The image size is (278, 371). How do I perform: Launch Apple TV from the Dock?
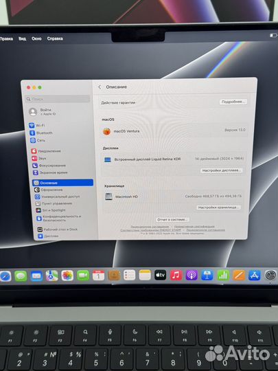pyautogui.click(x=160, y=275)
